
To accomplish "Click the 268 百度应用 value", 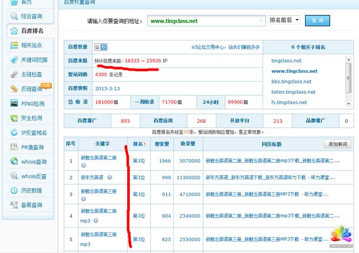I will tap(201, 121).
